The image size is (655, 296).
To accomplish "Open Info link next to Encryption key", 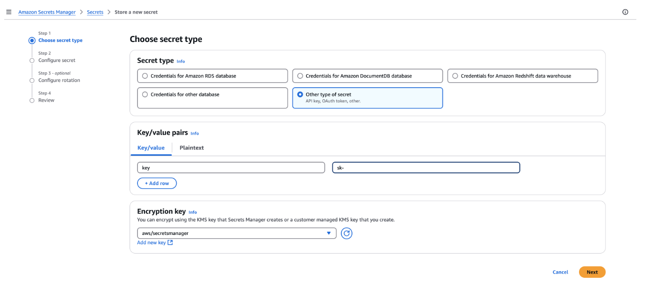I will tap(193, 213).
